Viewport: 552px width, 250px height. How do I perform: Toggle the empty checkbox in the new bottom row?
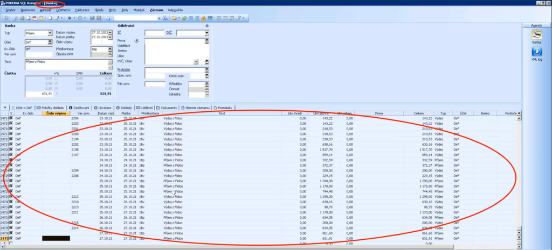pos(11,244)
